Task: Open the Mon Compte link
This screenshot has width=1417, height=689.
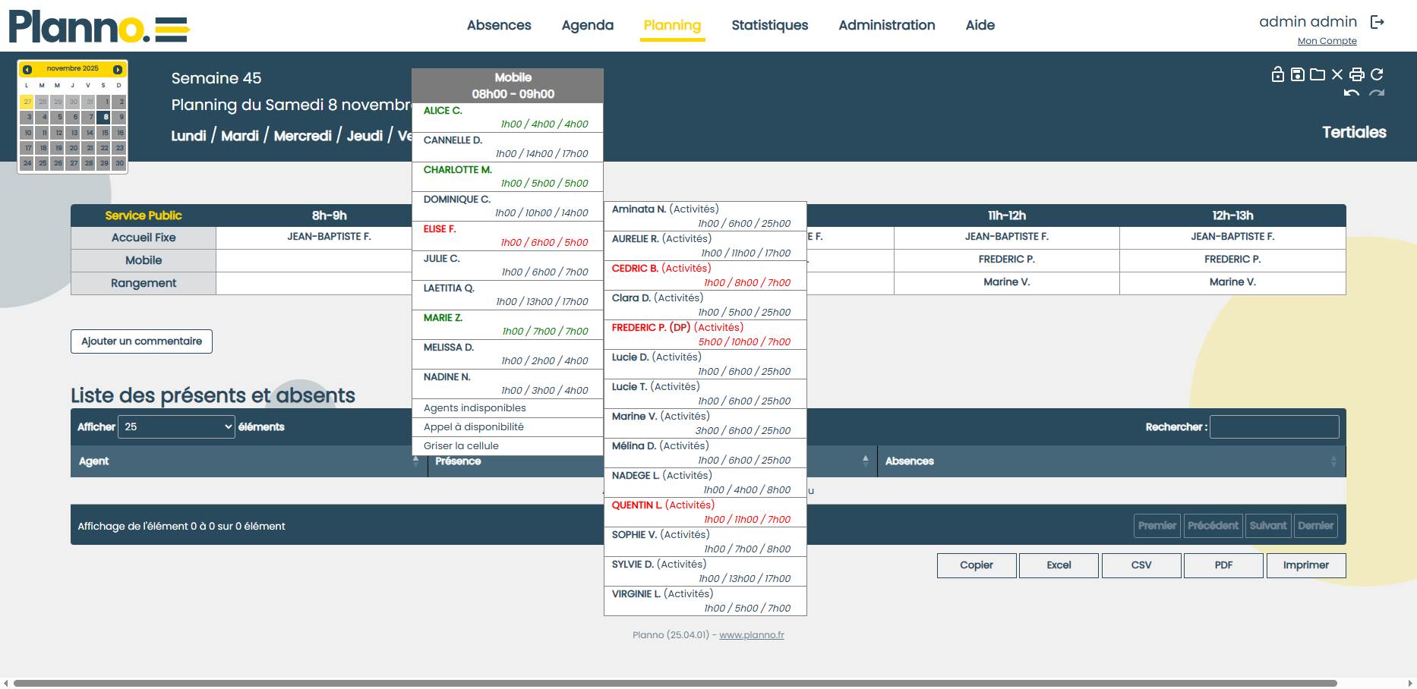Action: coord(1327,41)
